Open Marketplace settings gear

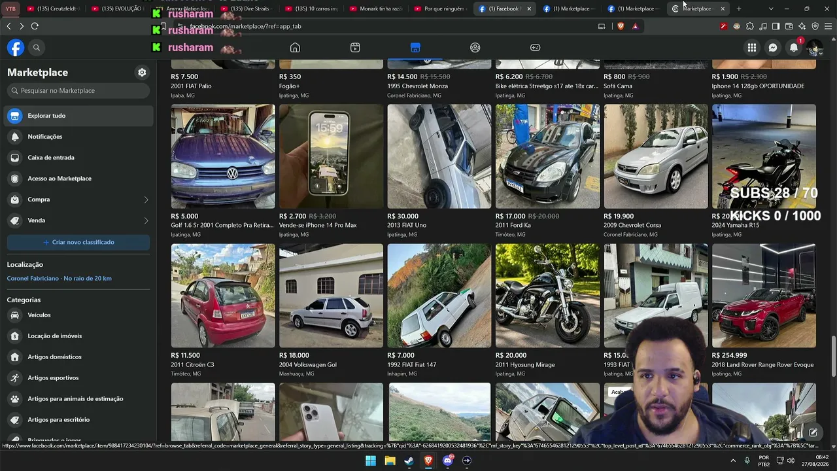pos(142,73)
